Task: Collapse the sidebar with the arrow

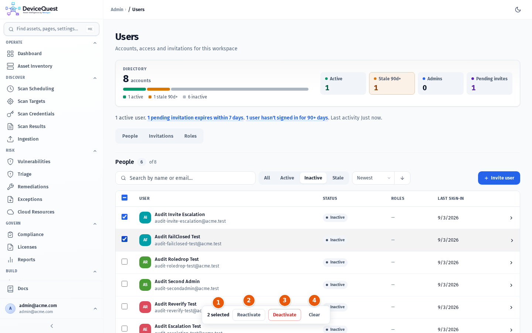Action: coord(52,326)
